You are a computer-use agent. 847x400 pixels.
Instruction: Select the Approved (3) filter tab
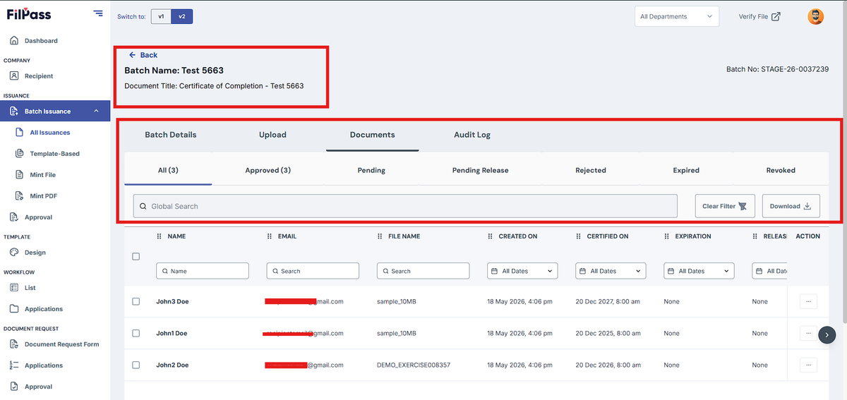click(268, 170)
